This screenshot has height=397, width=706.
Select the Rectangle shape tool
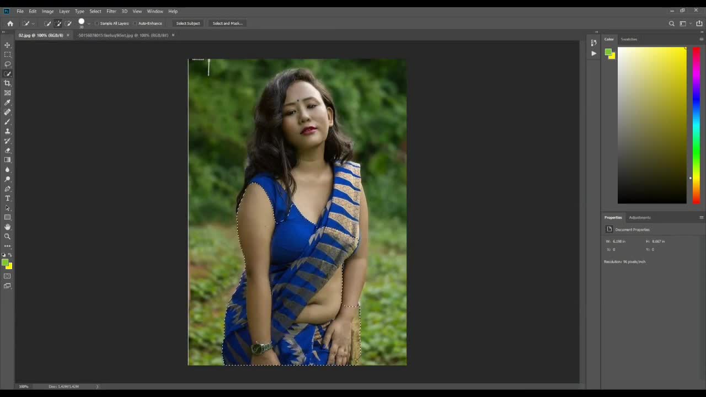pyautogui.click(x=7, y=217)
